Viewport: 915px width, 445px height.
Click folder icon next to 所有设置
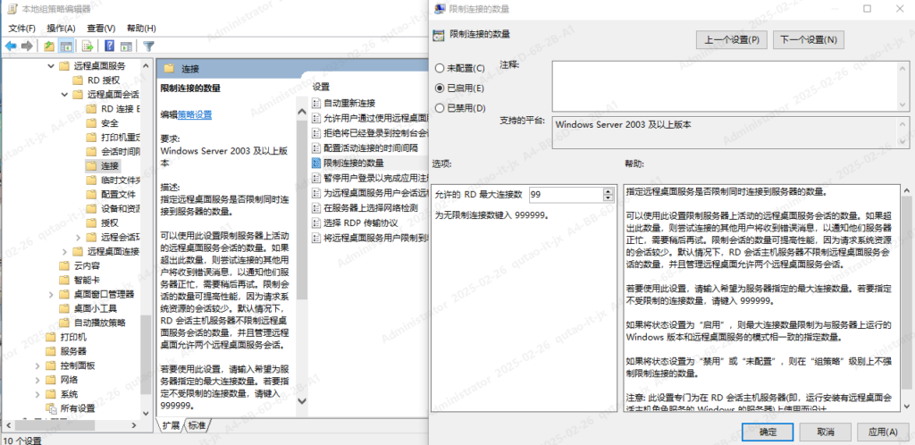51,407
